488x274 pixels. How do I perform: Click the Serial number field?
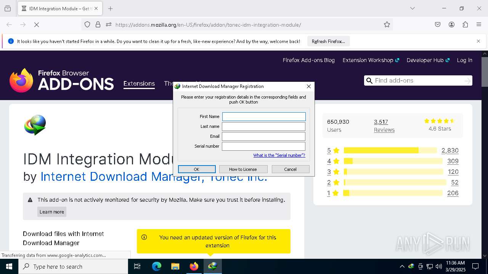[x=263, y=146]
